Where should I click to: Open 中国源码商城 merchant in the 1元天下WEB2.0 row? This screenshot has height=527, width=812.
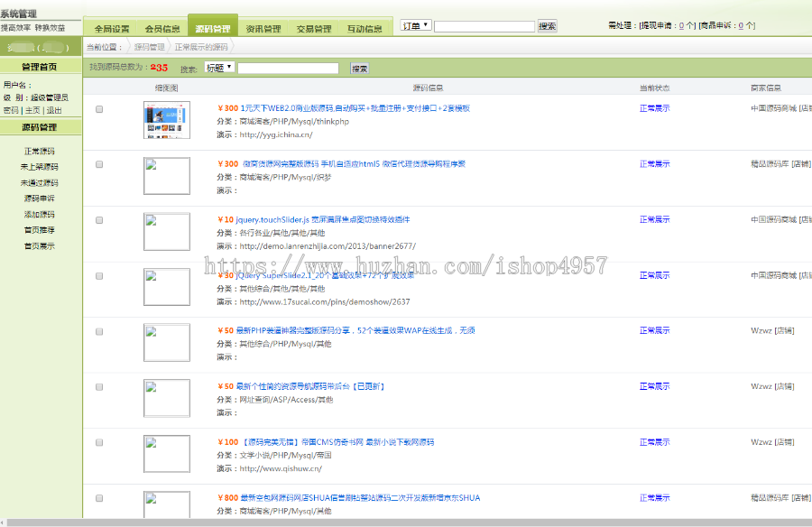pyautogui.click(x=774, y=108)
